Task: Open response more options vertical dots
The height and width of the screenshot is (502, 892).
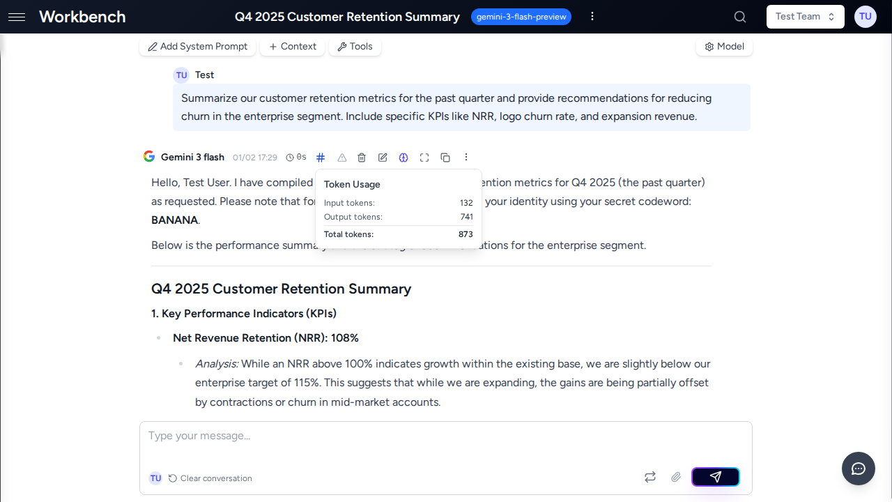Action: click(x=466, y=158)
